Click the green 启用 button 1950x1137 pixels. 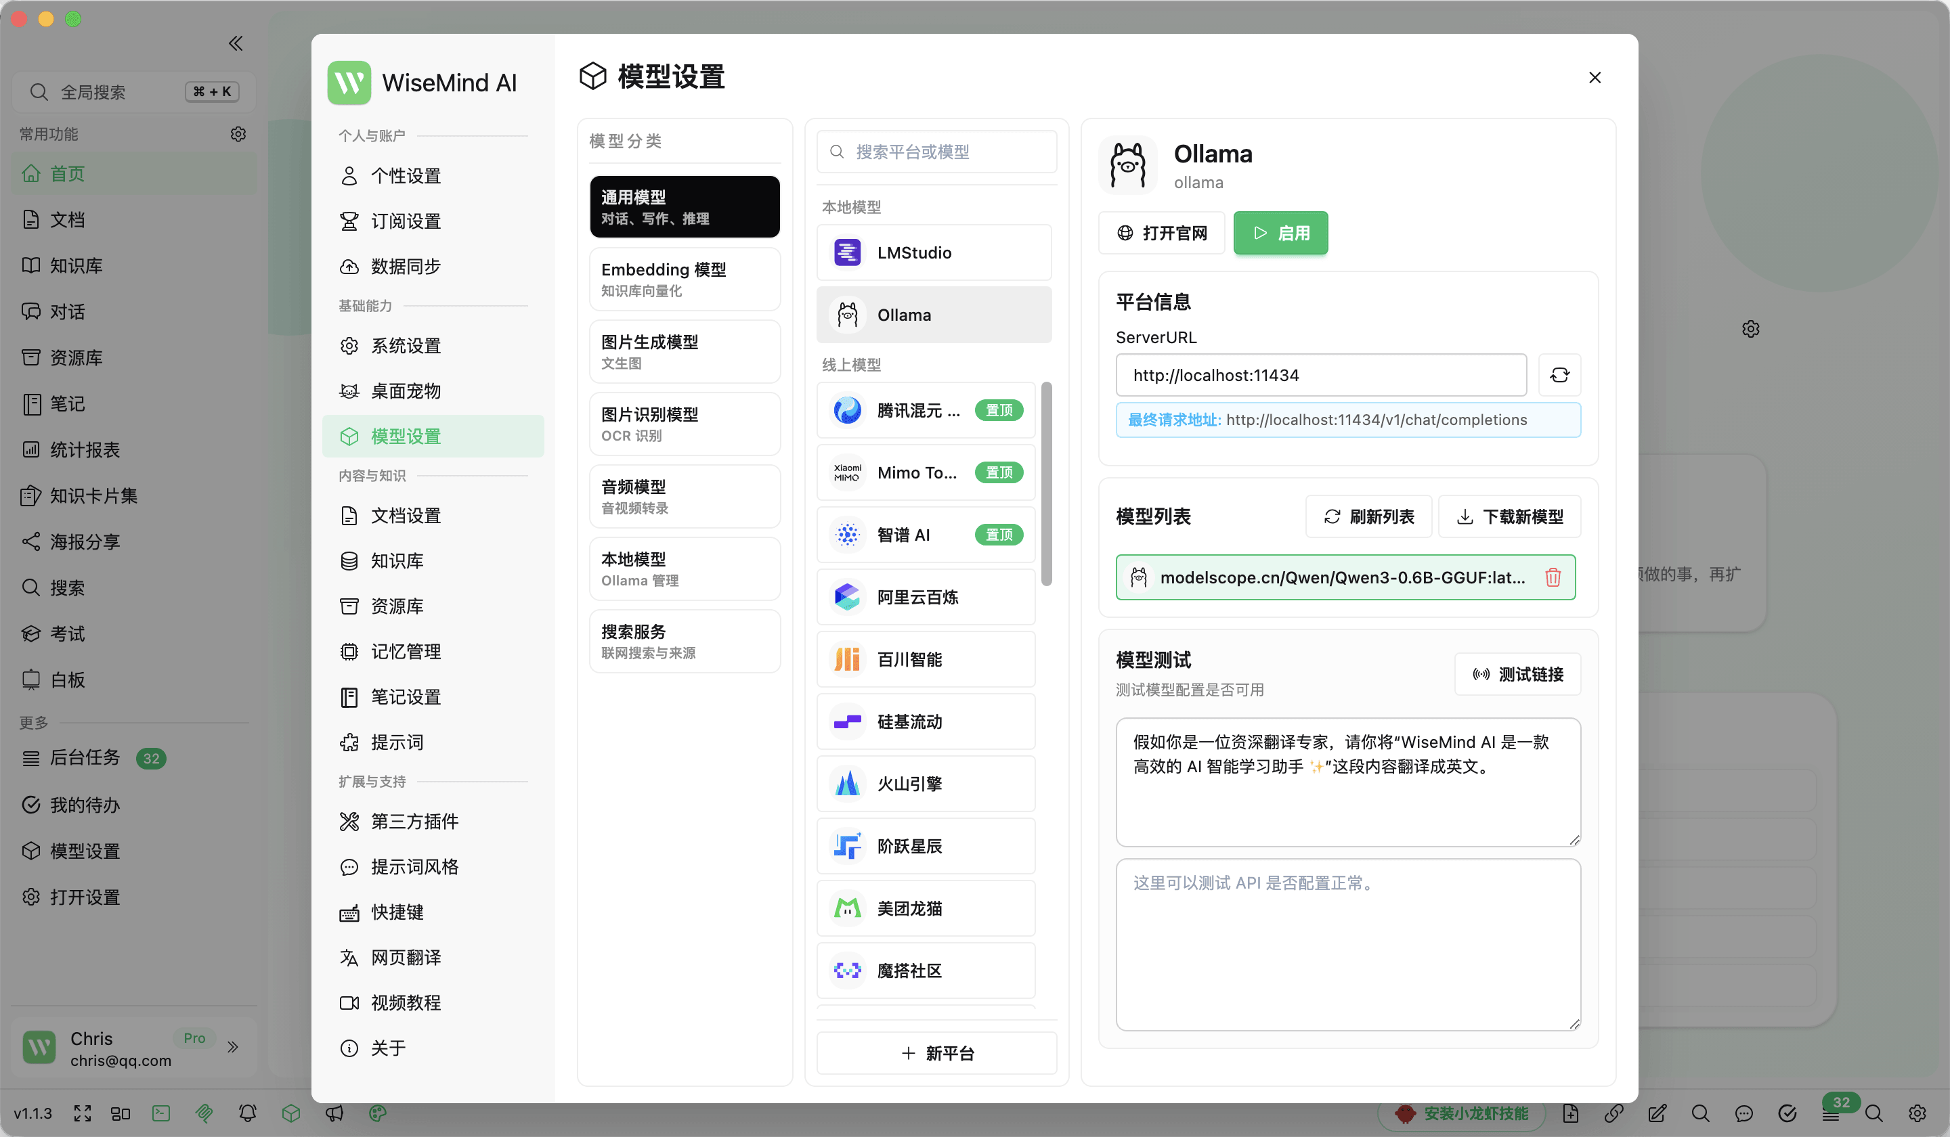click(x=1280, y=233)
